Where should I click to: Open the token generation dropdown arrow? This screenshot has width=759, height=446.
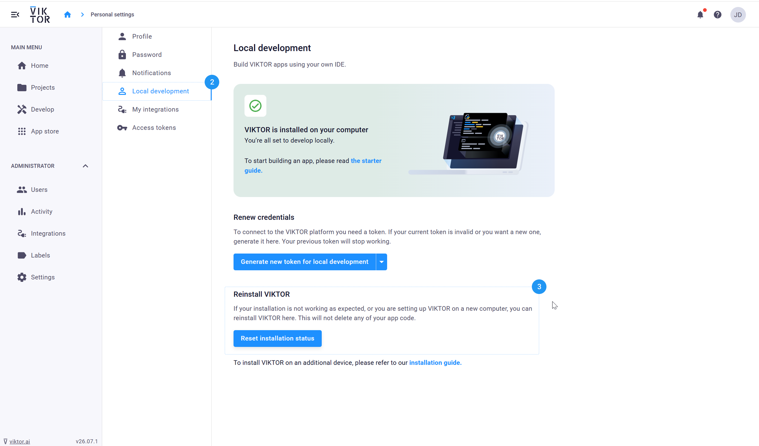(382, 262)
